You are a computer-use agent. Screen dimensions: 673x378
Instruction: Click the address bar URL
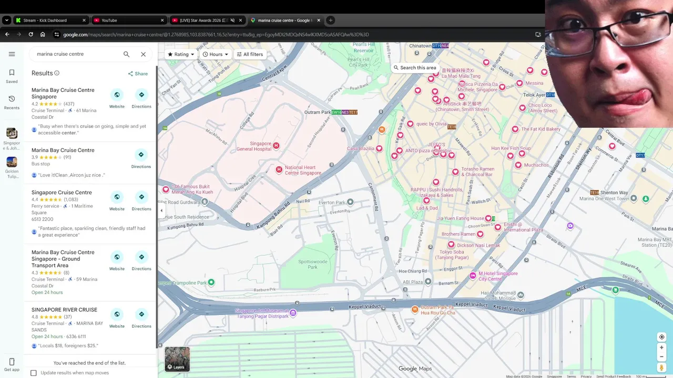(x=216, y=35)
